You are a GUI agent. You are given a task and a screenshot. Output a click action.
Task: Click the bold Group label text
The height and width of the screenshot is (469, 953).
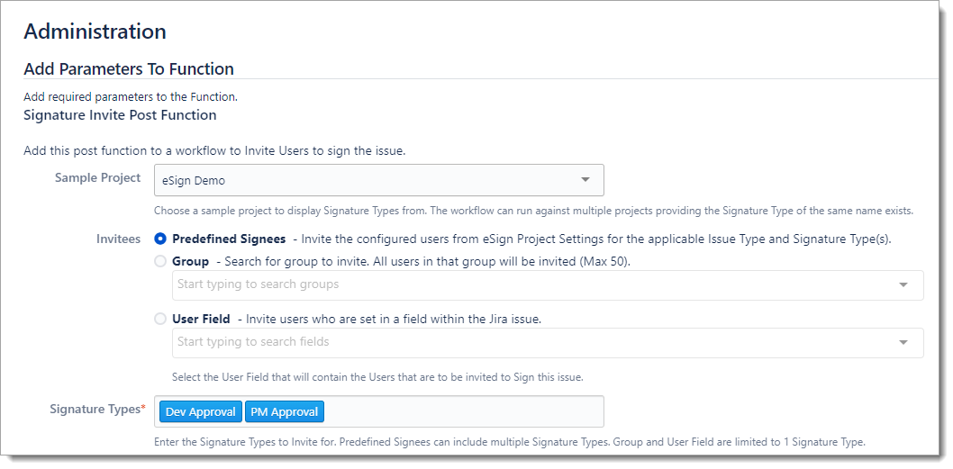point(190,261)
